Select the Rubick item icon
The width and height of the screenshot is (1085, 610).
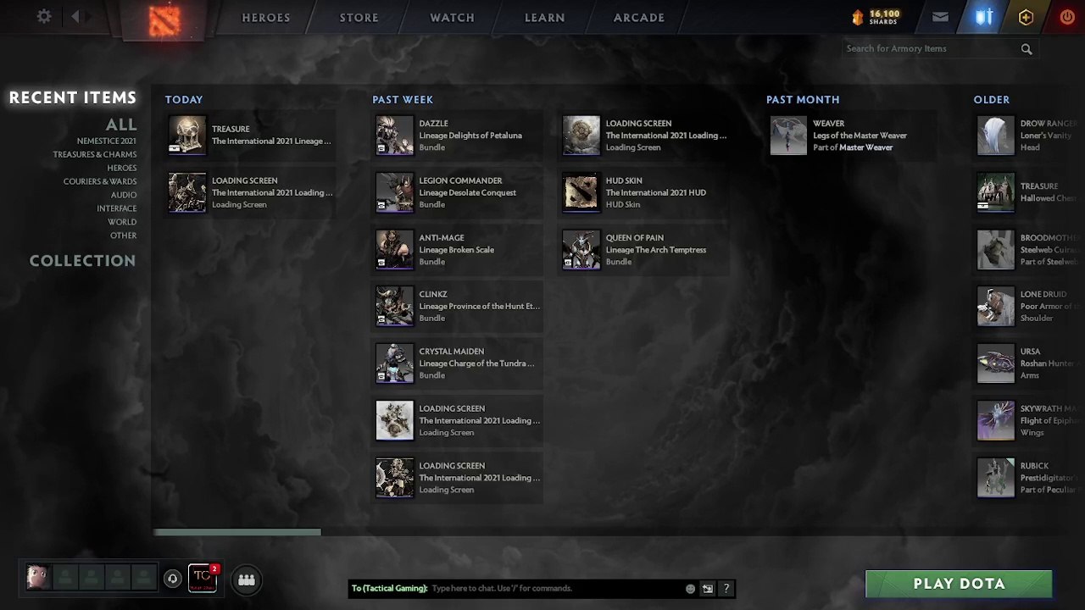coord(996,478)
